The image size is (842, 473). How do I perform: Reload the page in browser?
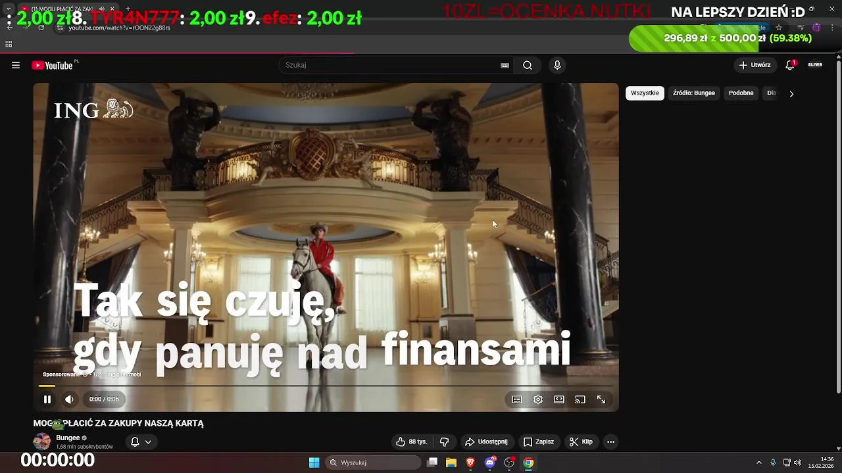tap(41, 27)
